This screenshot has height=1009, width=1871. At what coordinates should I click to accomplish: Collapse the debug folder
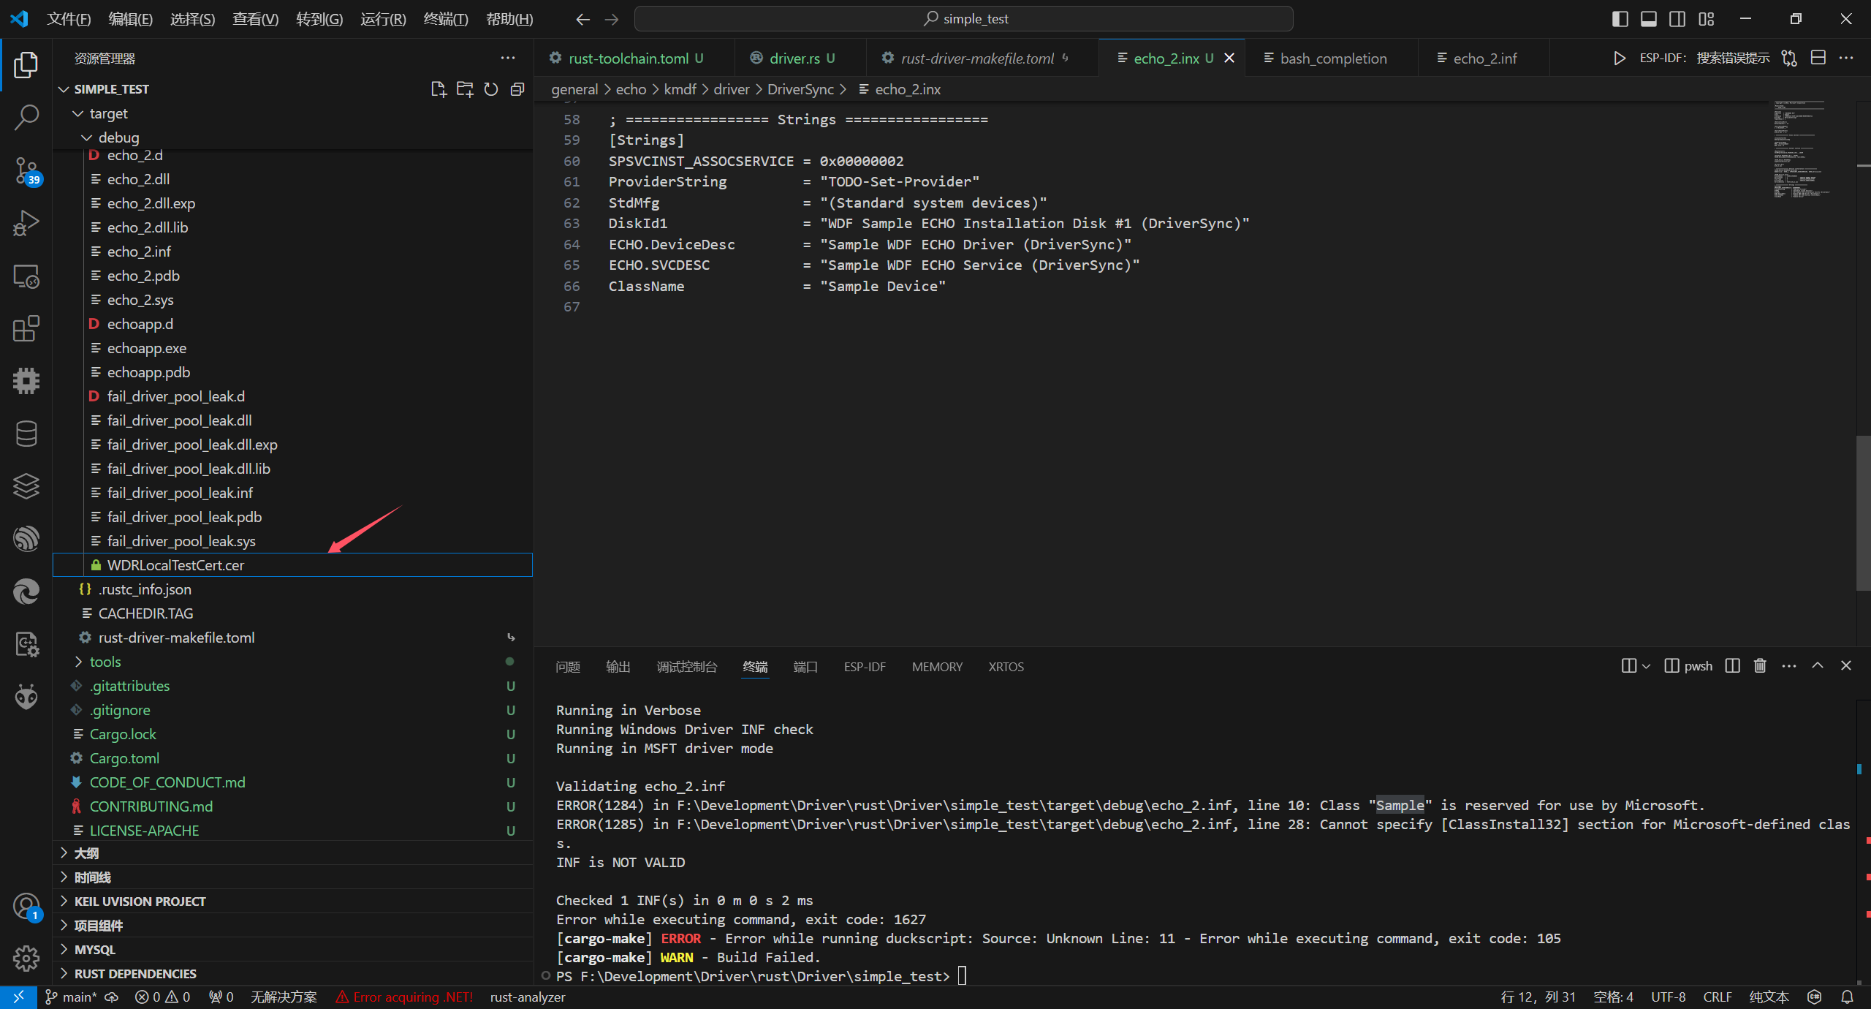pos(118,137)
